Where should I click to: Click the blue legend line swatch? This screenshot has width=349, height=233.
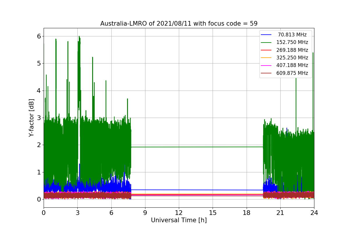(266, 35)
